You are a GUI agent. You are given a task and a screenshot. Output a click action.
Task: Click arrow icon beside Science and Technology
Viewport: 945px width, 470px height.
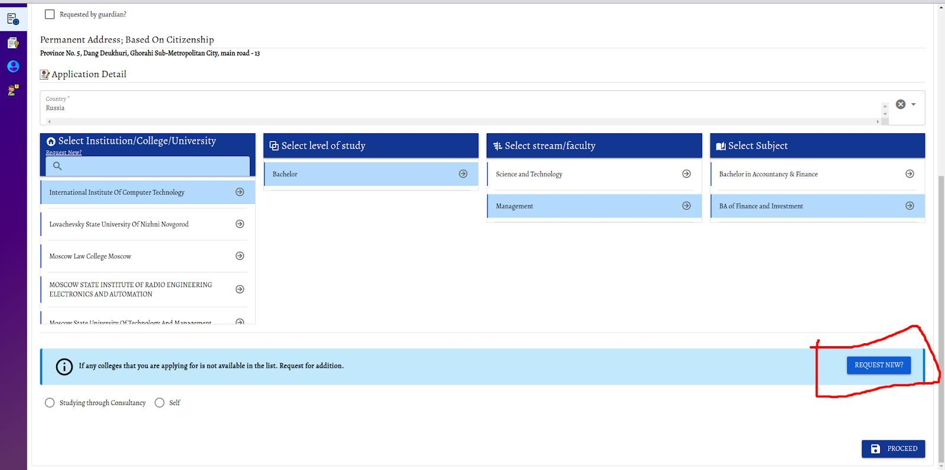686,174
